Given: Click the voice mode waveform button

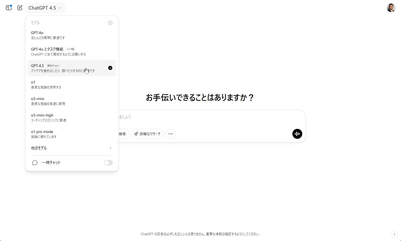Looking at the screenshot, I should click(297, 134).
